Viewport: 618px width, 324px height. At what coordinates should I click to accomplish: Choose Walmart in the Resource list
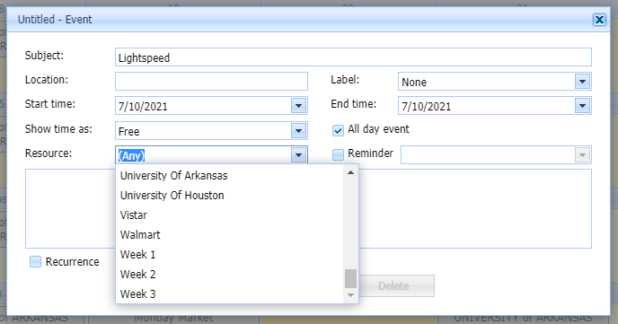[x=230, y=234]
